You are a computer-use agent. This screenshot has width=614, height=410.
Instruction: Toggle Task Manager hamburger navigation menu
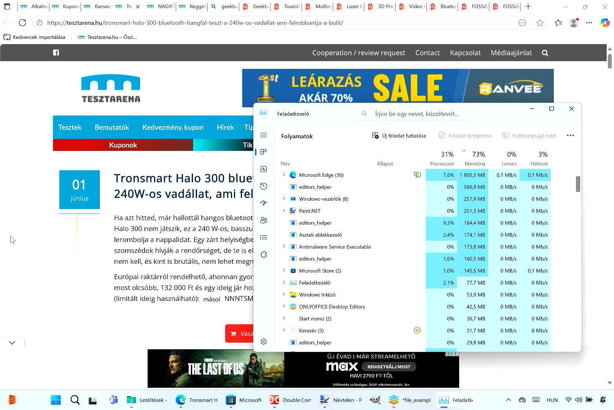[264, 135]
